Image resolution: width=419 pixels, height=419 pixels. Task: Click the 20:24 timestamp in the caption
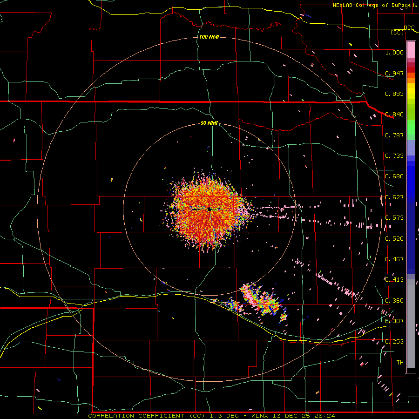click(324, 416)
